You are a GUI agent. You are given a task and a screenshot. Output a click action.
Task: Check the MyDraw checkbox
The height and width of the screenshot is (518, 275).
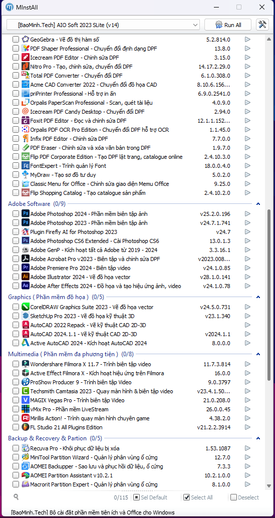(16, 174)
